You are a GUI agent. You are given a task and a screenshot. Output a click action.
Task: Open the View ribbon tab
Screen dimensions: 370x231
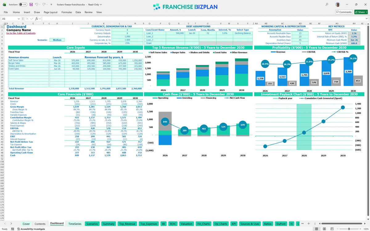pyautogui.click(x=99, y=12)
